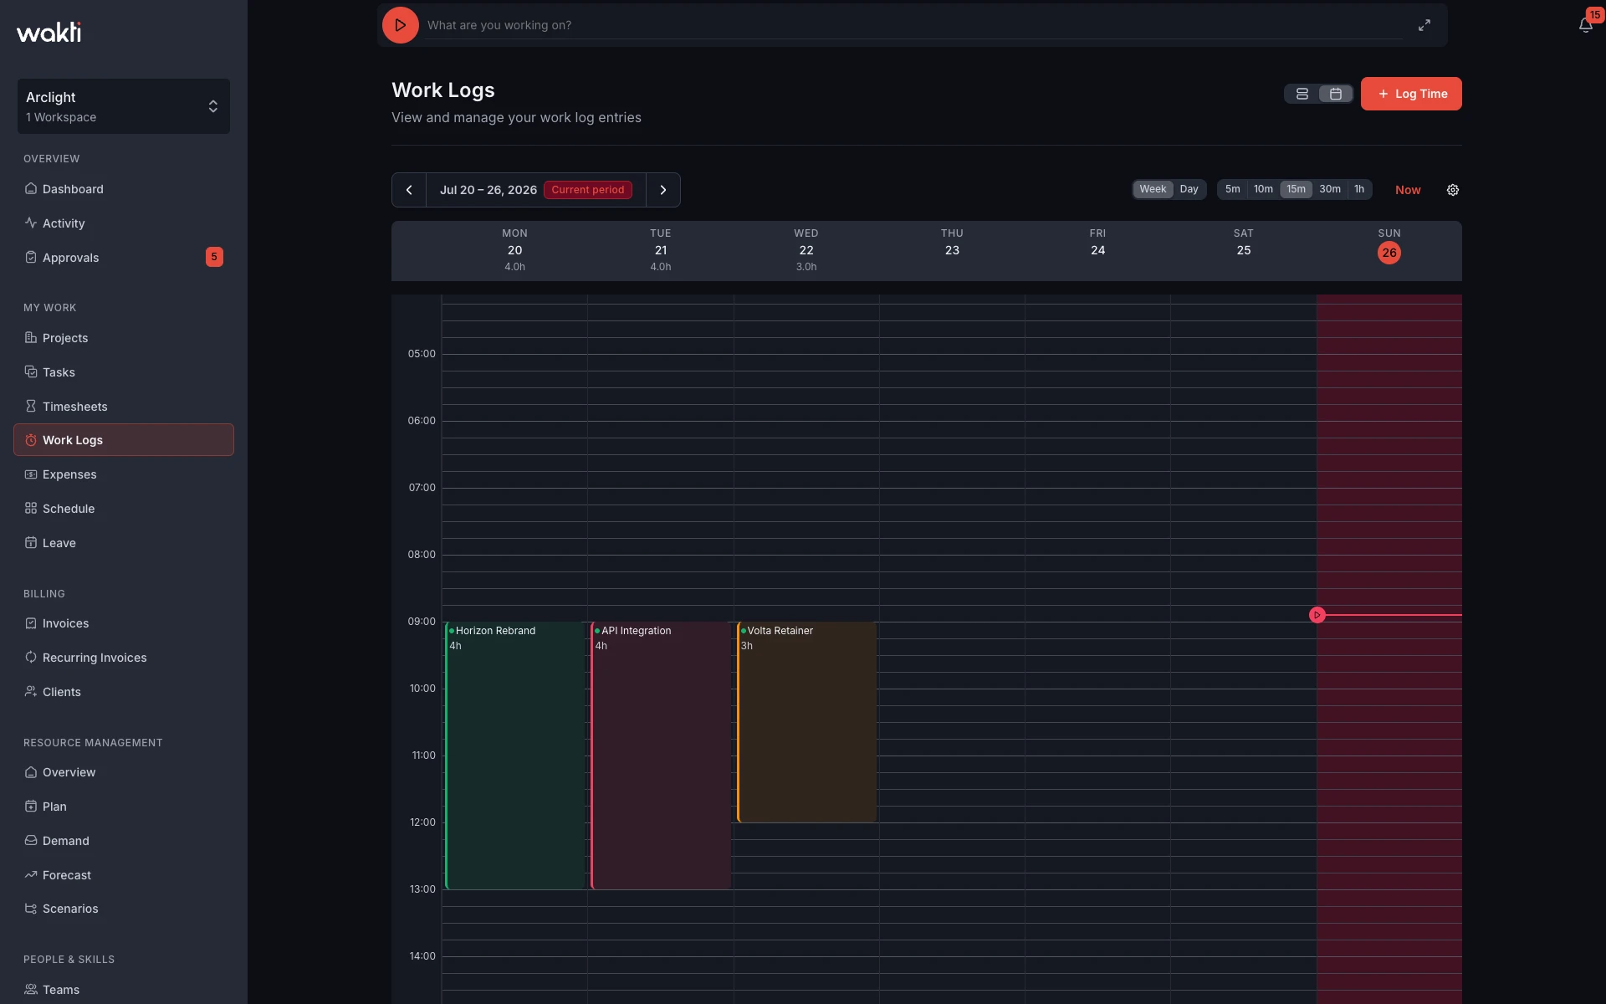Open the Volta Retainer 3h entry
Screen dimensions: 1606x1004
click(x=806, y=722)
